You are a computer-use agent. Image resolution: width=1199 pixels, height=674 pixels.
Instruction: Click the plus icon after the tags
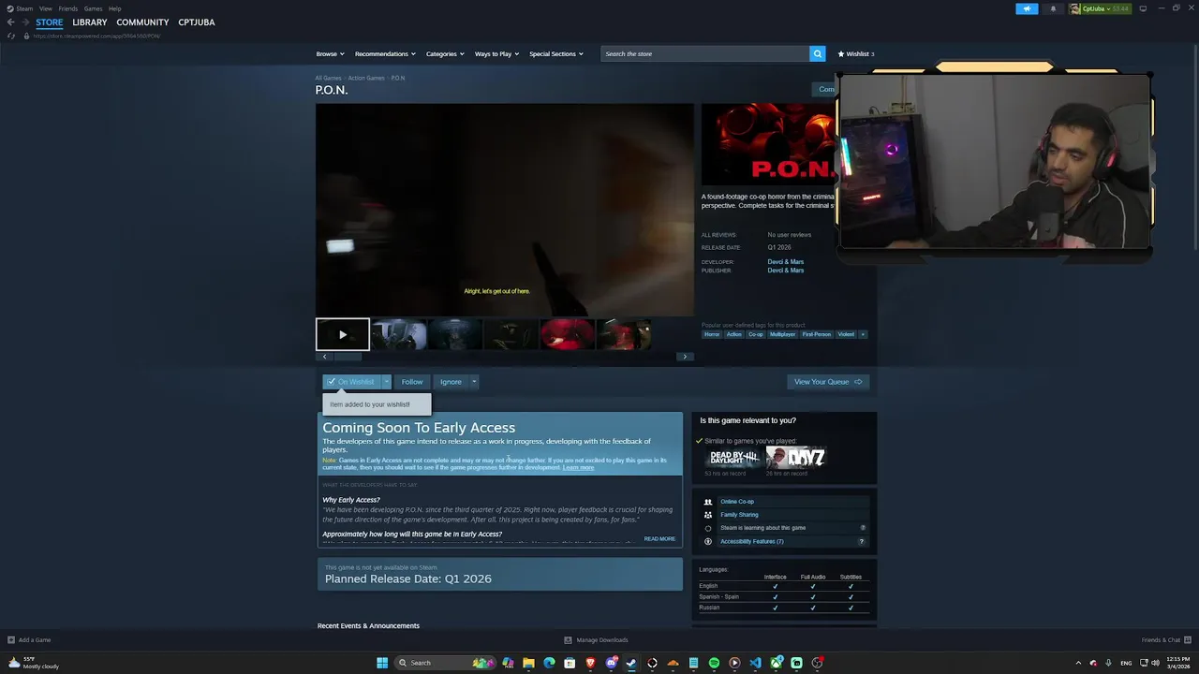point(863,334)
